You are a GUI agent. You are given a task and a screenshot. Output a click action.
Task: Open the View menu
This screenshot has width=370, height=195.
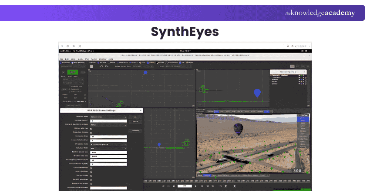coord(73,59)
